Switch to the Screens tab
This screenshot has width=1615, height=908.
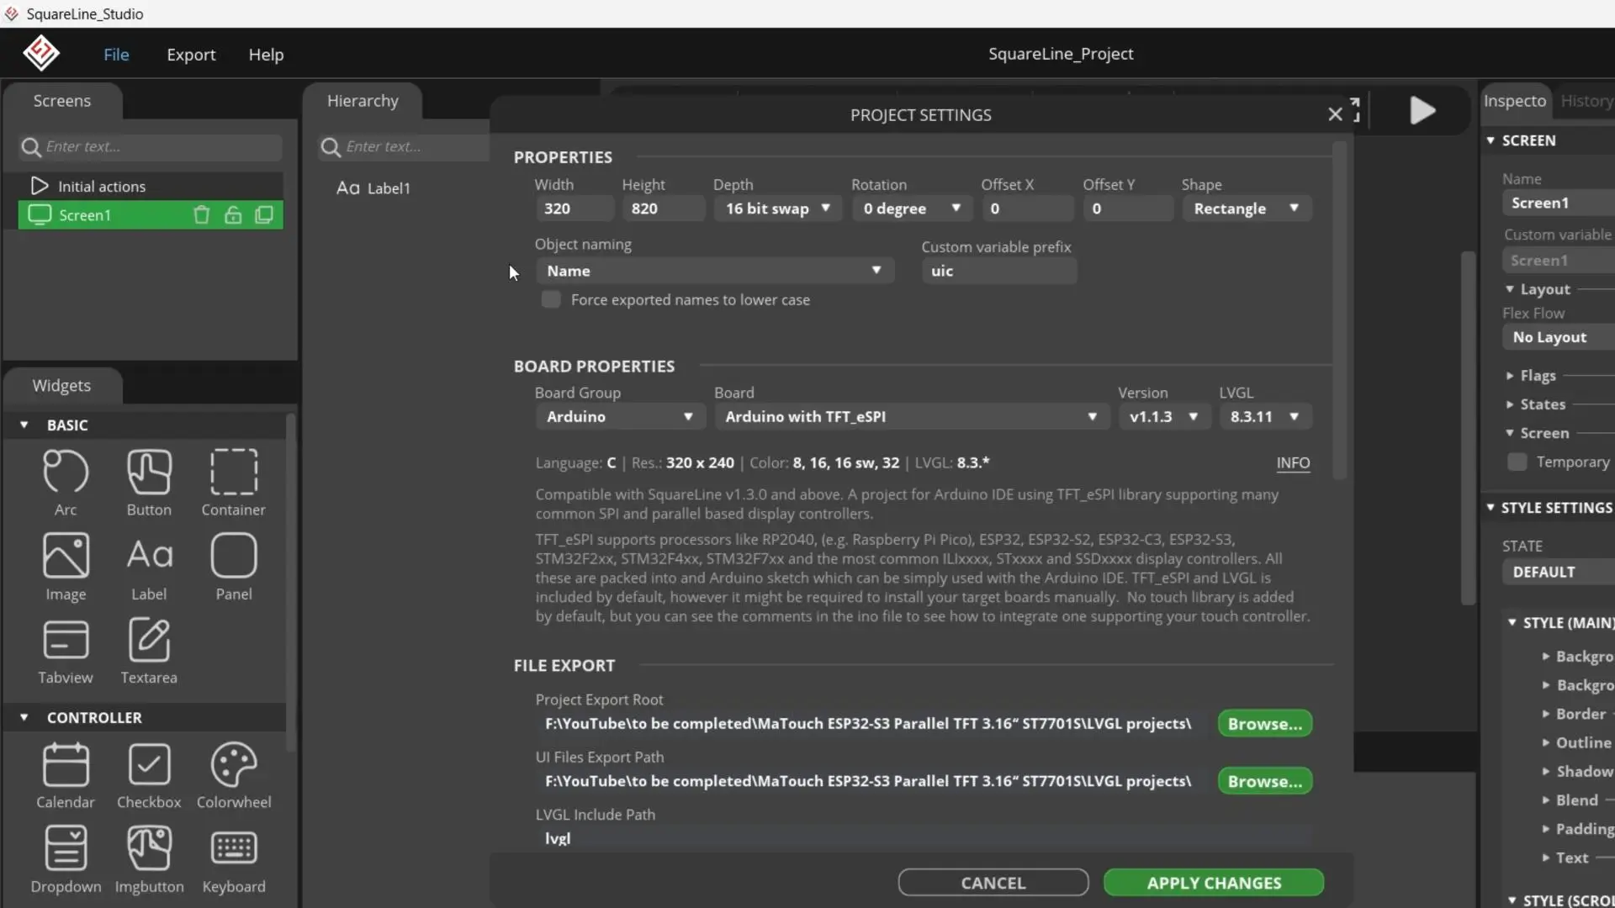point(62,101)
